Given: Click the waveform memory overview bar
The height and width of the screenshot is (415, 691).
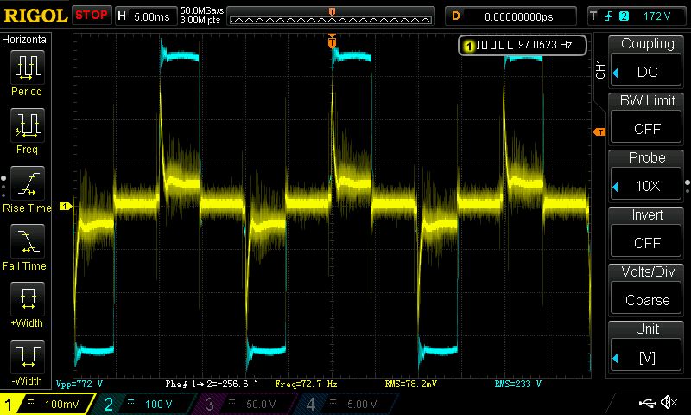Looking at the screenshot, I should point(331,16).
